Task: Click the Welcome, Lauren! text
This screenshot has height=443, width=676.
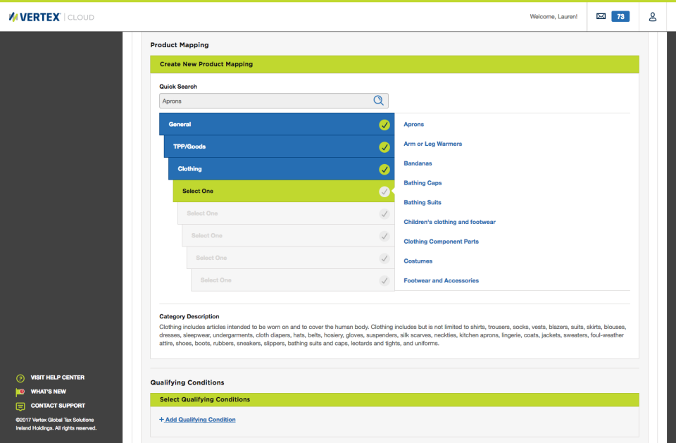Action: (553, 17)
